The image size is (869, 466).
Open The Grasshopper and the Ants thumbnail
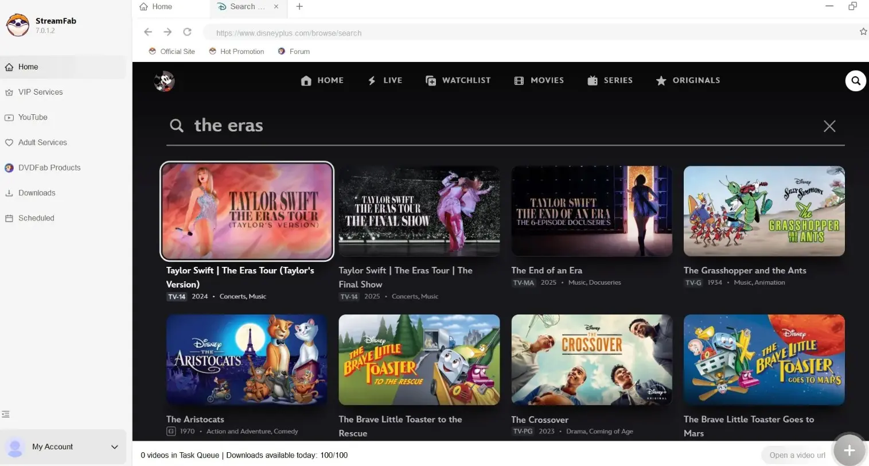(764, 211)
